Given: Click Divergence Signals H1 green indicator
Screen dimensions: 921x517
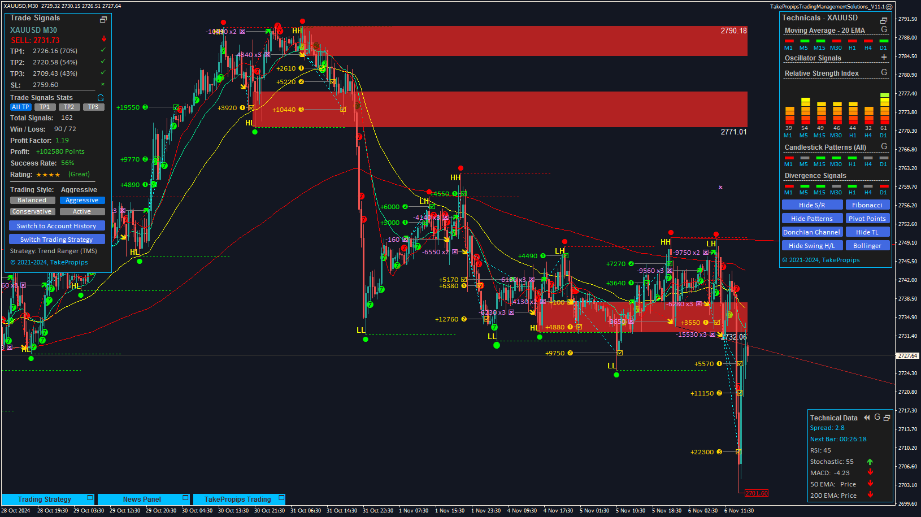Looking at the screenshot, I should (x=852, y=185).
